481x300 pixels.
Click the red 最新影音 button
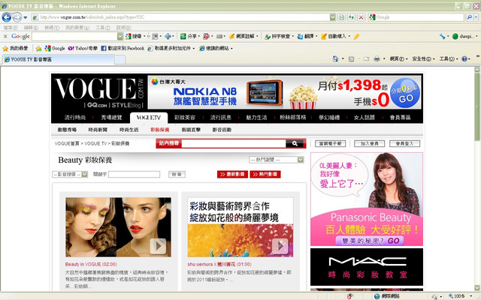point(232,174)
